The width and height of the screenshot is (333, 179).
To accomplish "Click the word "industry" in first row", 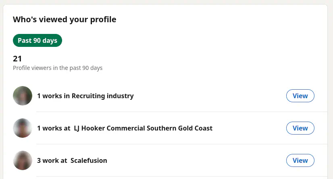I will [x=120, y=96].
